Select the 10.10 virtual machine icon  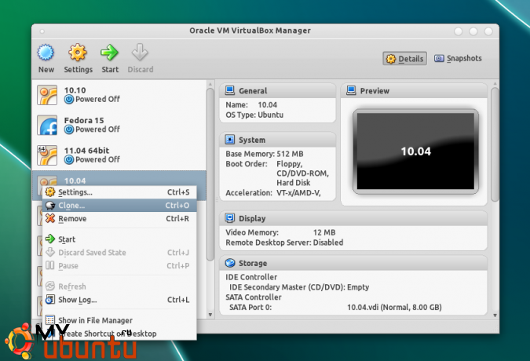pyautogui.click(x=47, y=95)
